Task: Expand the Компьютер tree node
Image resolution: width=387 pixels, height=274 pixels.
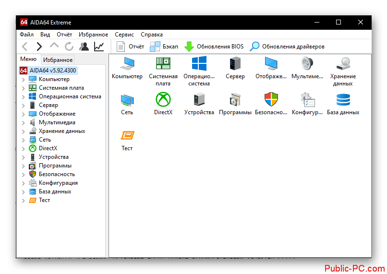Action: tap(24, 80)
